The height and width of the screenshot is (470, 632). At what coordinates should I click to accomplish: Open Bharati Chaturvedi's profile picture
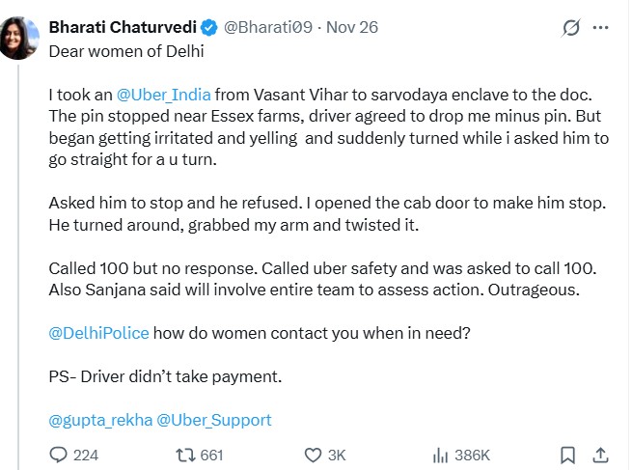19,38
